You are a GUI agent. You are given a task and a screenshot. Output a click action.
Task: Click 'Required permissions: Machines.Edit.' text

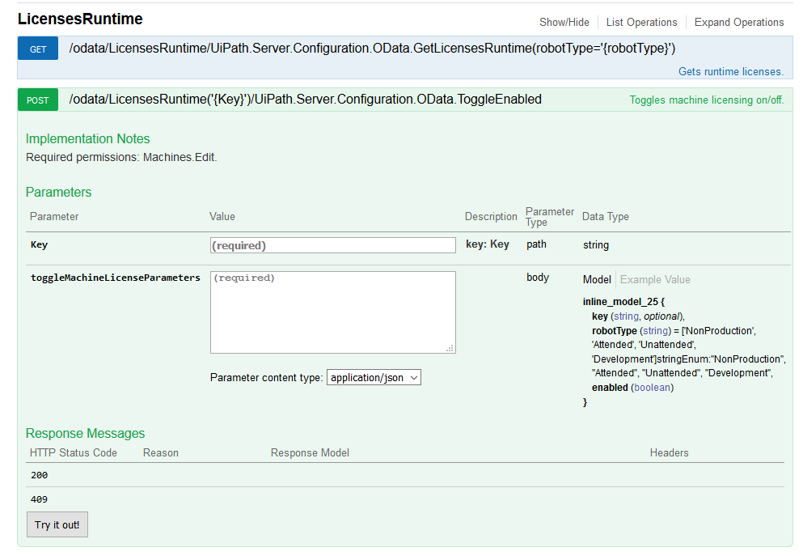click(x=121, y=157)
